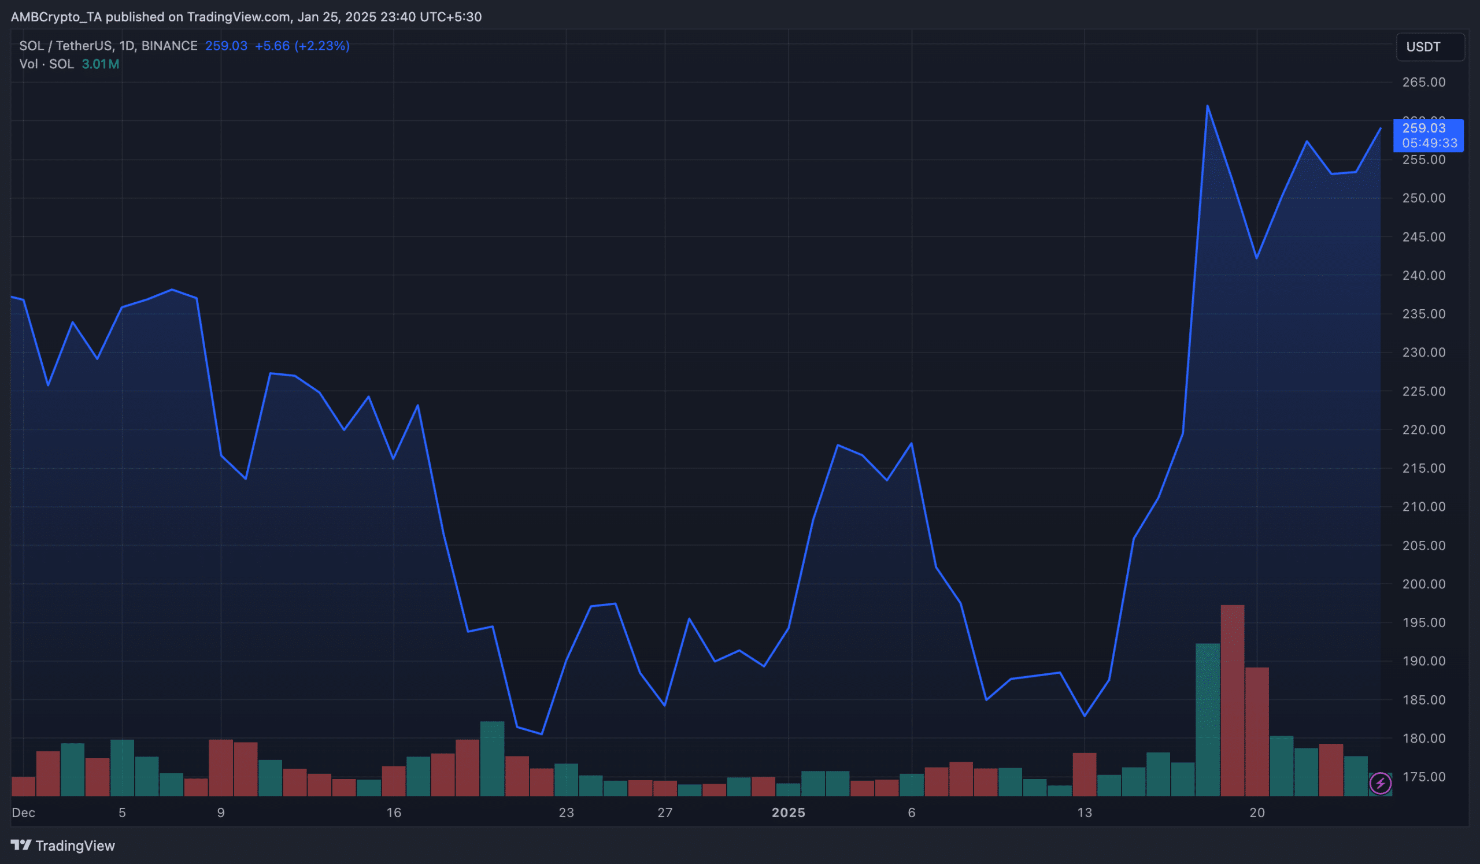Image resolution: width=1480 pixels, height=864 pixels.
Task: Click the purple lightning bolt icon
Action: tap(1380, 783)
